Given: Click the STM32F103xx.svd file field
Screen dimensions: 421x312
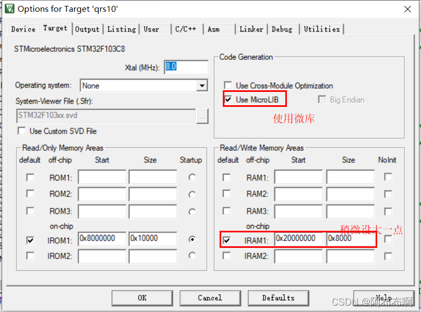Looking at the screenshot, I should [x=106, y=116].
